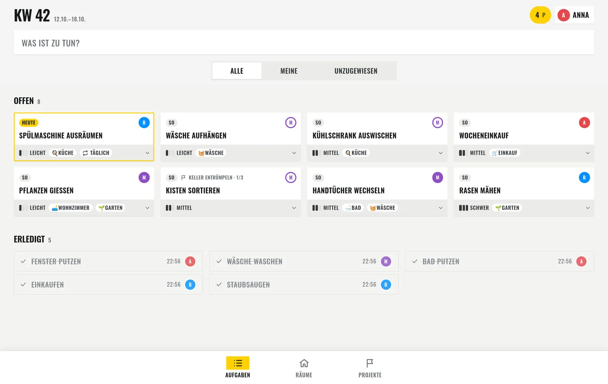Click the yellow 4 P points badge

tap(540, 15)
